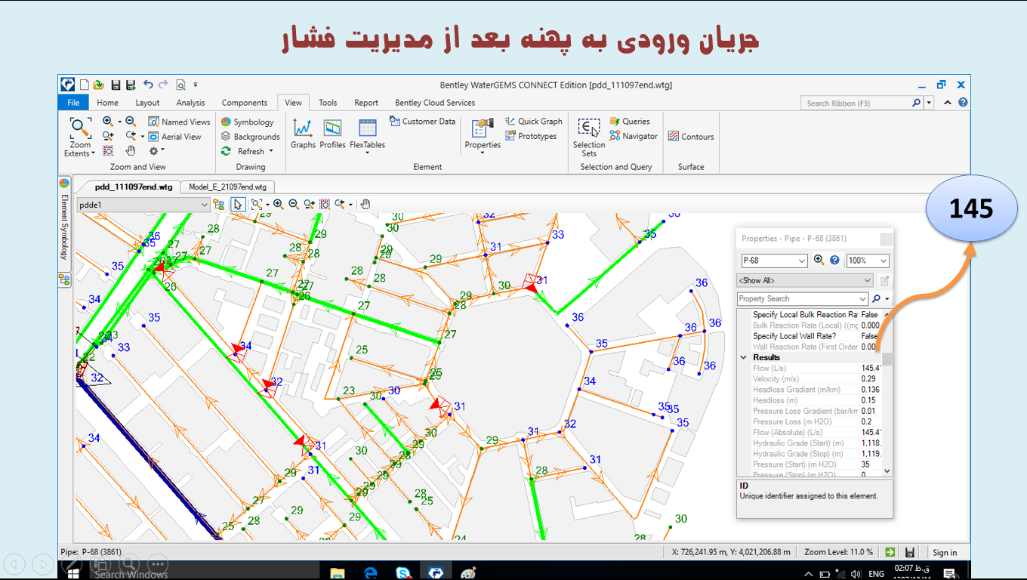Click Zoom Out on drawing toolbar
Viewport: 1027px width, 580px height.
(292, 204)
